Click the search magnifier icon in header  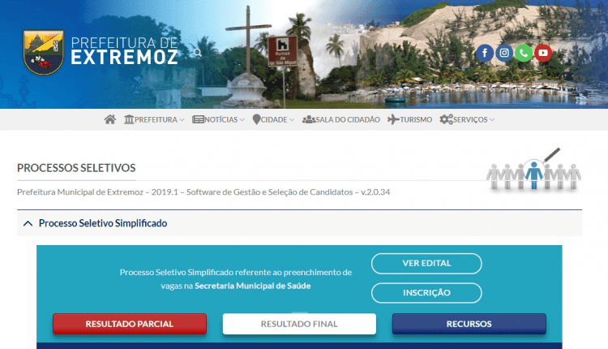197,53
